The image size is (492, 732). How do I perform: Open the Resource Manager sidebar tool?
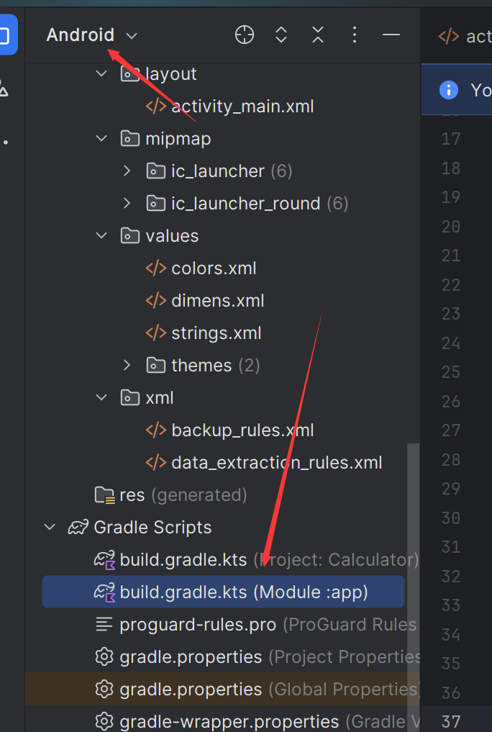click(4, 88)
